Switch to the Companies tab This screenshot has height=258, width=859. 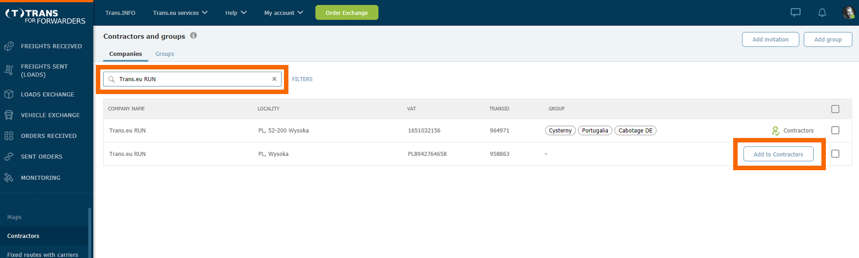(125, 54)
